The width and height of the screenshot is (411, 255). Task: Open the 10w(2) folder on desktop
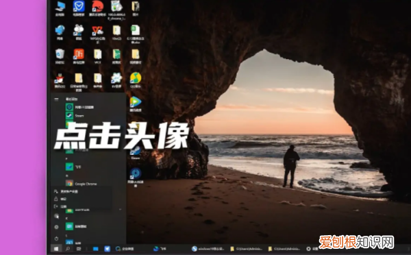pyautogui.click(x=116, y=32)
